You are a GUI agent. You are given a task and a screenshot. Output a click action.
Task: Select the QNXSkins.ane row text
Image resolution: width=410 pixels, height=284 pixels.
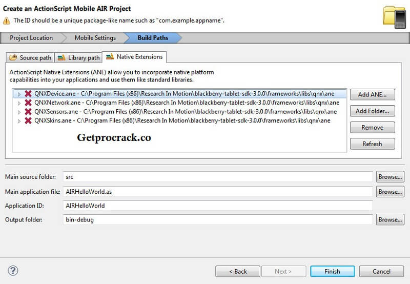(182, 120)
